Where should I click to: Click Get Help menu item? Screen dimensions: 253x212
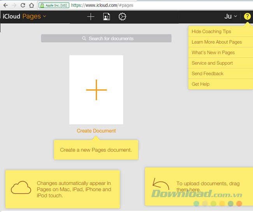(221, 84)
